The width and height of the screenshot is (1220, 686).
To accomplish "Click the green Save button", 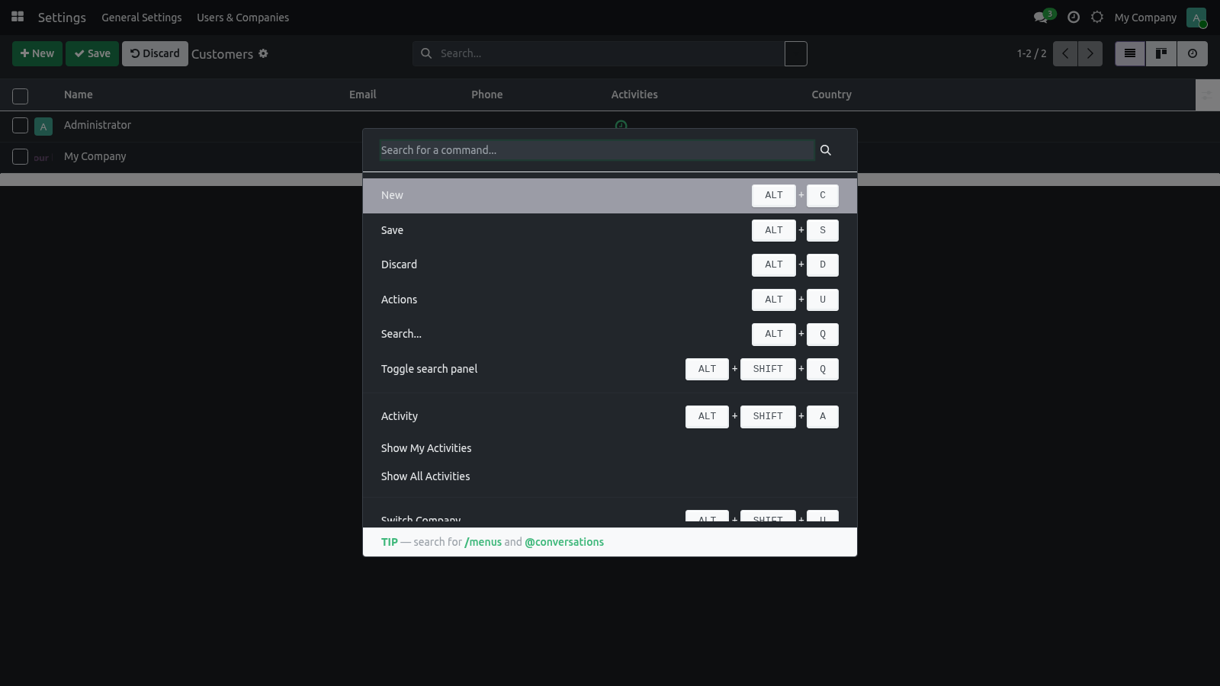I will pyautogui.click(x=92, y=53).
